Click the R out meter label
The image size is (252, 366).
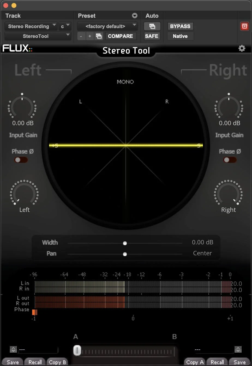22,303
